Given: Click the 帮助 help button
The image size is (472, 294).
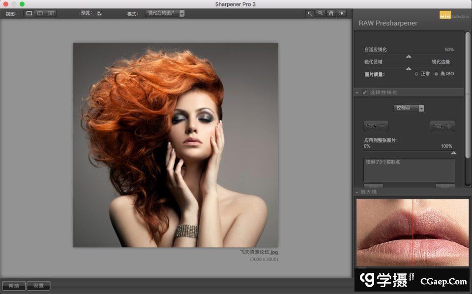Looking at the screenshot, I should point(13,286).
